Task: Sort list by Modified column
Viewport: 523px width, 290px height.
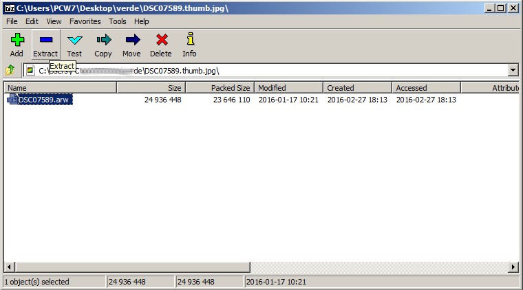Action: coord(288,88)
